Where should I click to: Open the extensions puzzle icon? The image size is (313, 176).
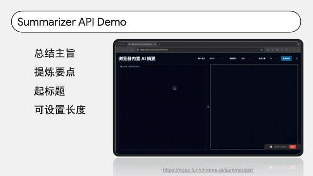click(x=286, y=50)
